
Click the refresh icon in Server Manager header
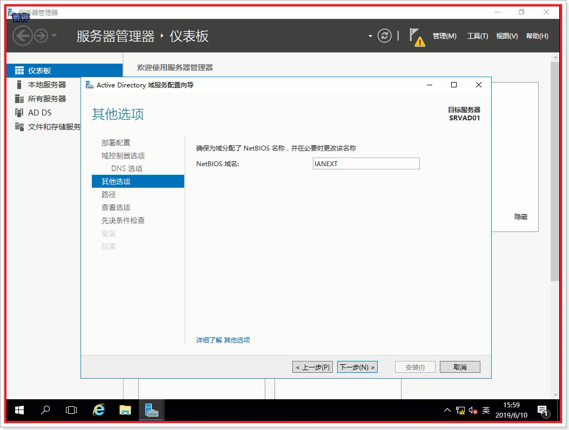(x=384, y=36)
